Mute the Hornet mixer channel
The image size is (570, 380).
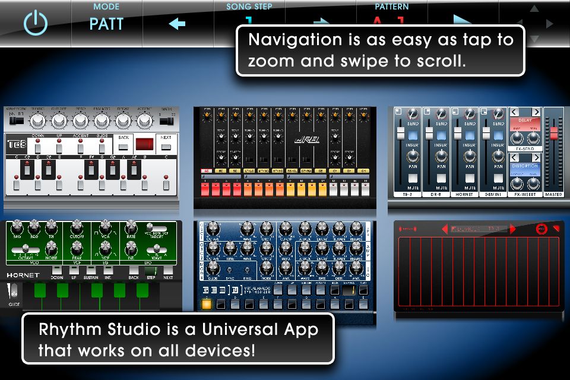tap(470, 178)
